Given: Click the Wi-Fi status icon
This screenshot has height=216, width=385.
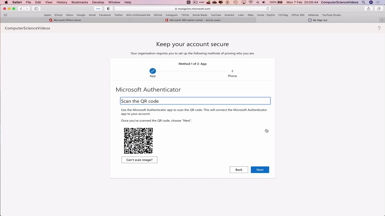Looking at the screenshot, I should coord(251,2).
